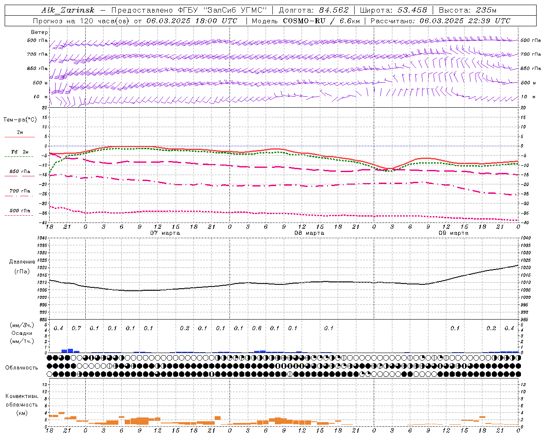Click the date label '09 марта'
543x434 pixels.
pyautogui.click(x=453, y=233)
